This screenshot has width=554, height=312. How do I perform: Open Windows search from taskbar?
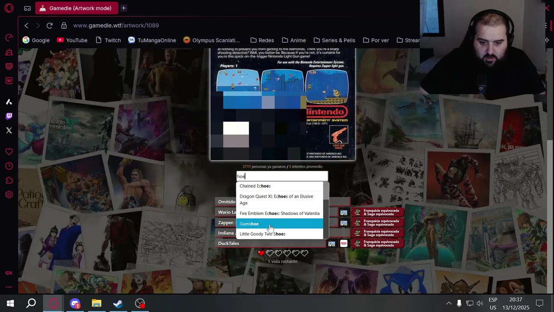[x=31, y=303]
